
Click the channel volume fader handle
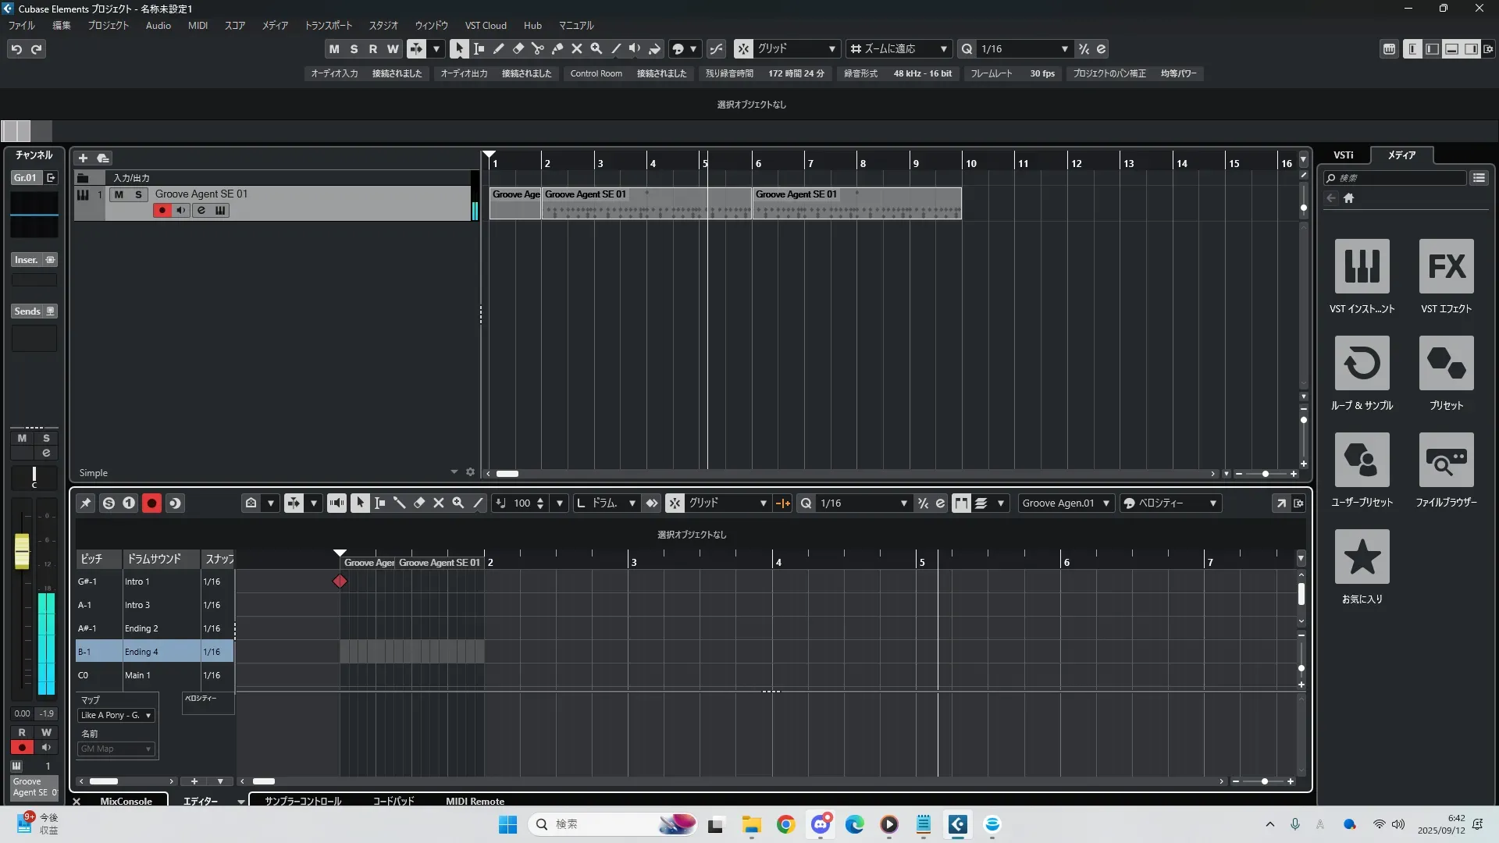[x=22, y=550]
